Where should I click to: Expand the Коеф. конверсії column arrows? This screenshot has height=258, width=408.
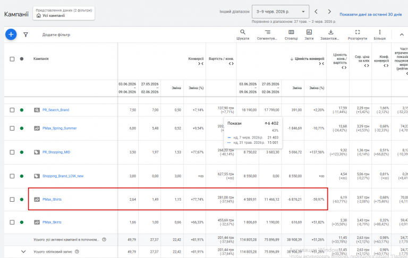[x=386, y=65]
